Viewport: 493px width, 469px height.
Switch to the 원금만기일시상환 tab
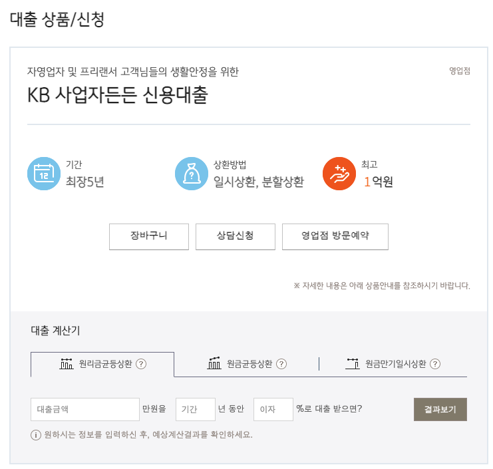pos(393,365)
